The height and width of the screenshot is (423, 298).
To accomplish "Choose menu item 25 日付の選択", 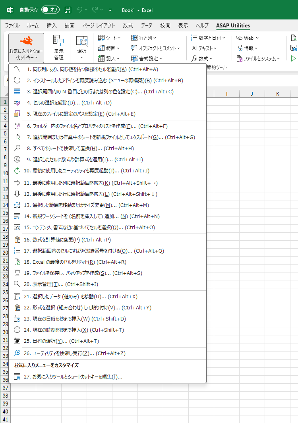I will 107,341.
